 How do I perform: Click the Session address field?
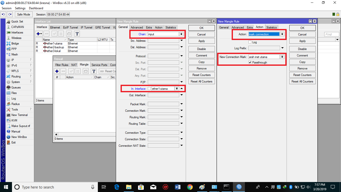58,14
